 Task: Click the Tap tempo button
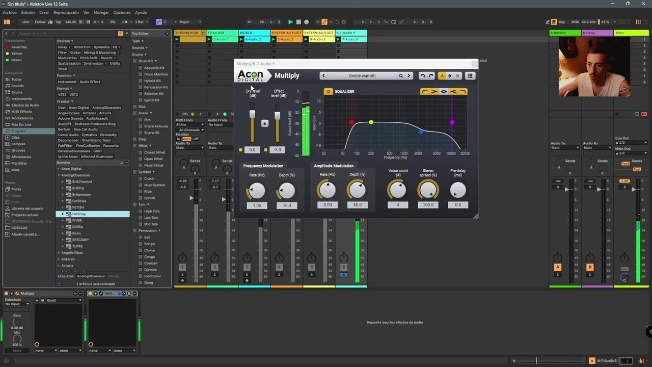tap(58, 22)
